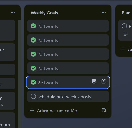Unmark the highlighted 2,5kwords card as complete

pyautogui.click(x=33, y=82)
